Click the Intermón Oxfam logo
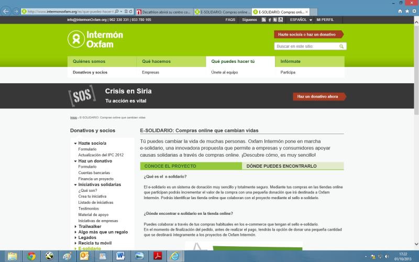This screenshot has height=262, width=419. point(95,39)
